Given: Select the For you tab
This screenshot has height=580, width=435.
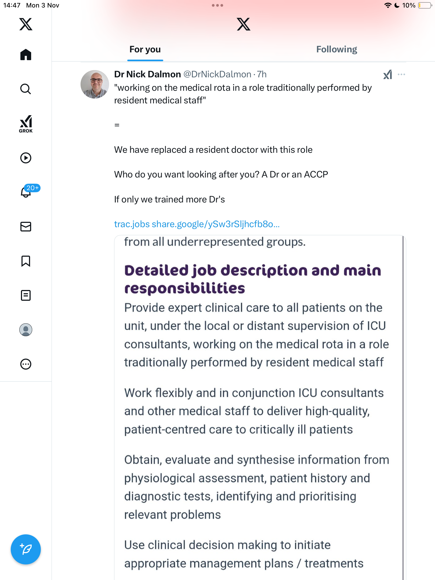Looking at the screenshot, I should pyautogui.click(x=145, y=49).
